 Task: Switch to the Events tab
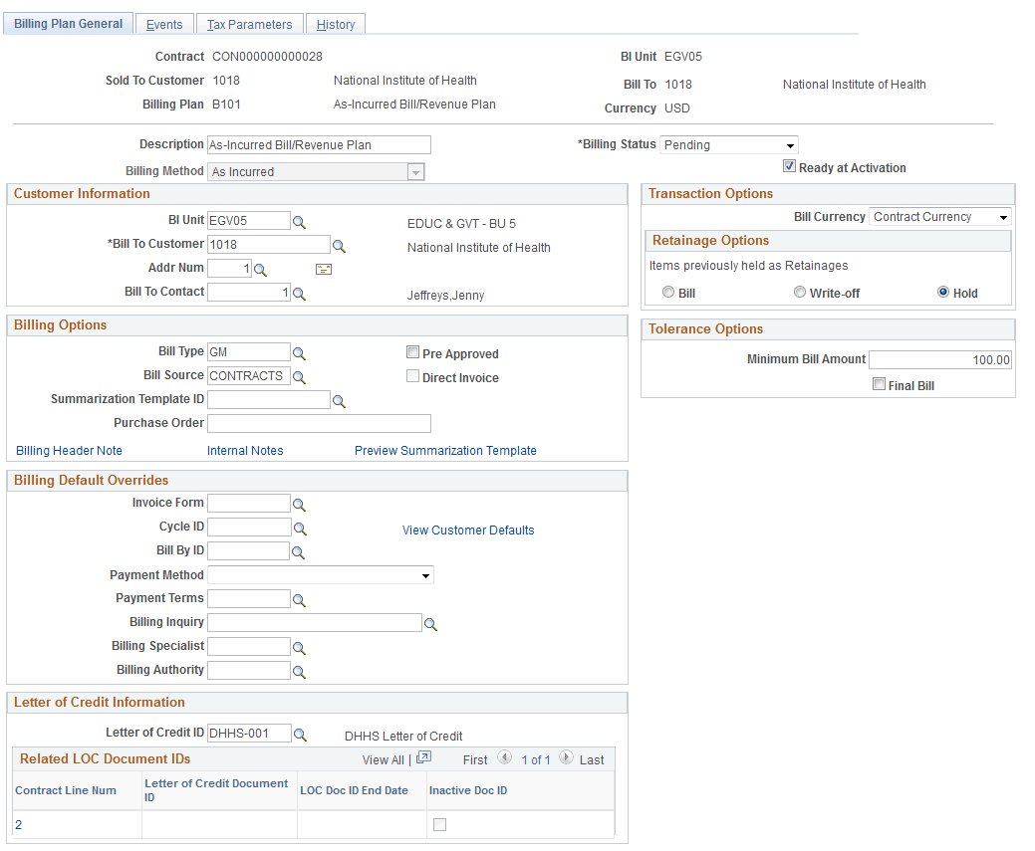pyautogui.click(x=163, y=23)
